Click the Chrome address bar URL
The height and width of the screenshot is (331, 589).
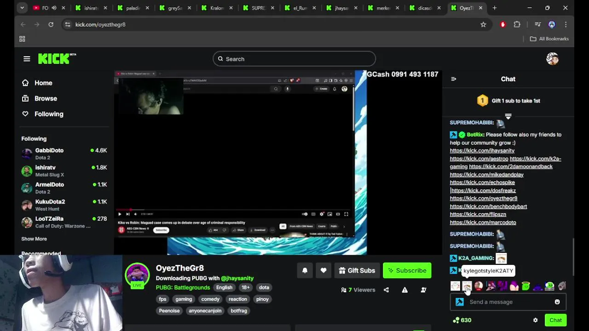coord(100,24)
